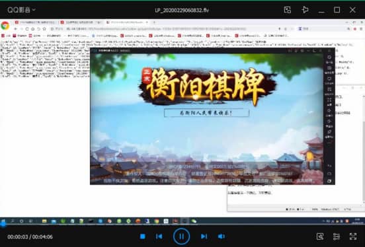Maximize the QQ影音 player window
This screenshot has width=365, height=247.
337,10
